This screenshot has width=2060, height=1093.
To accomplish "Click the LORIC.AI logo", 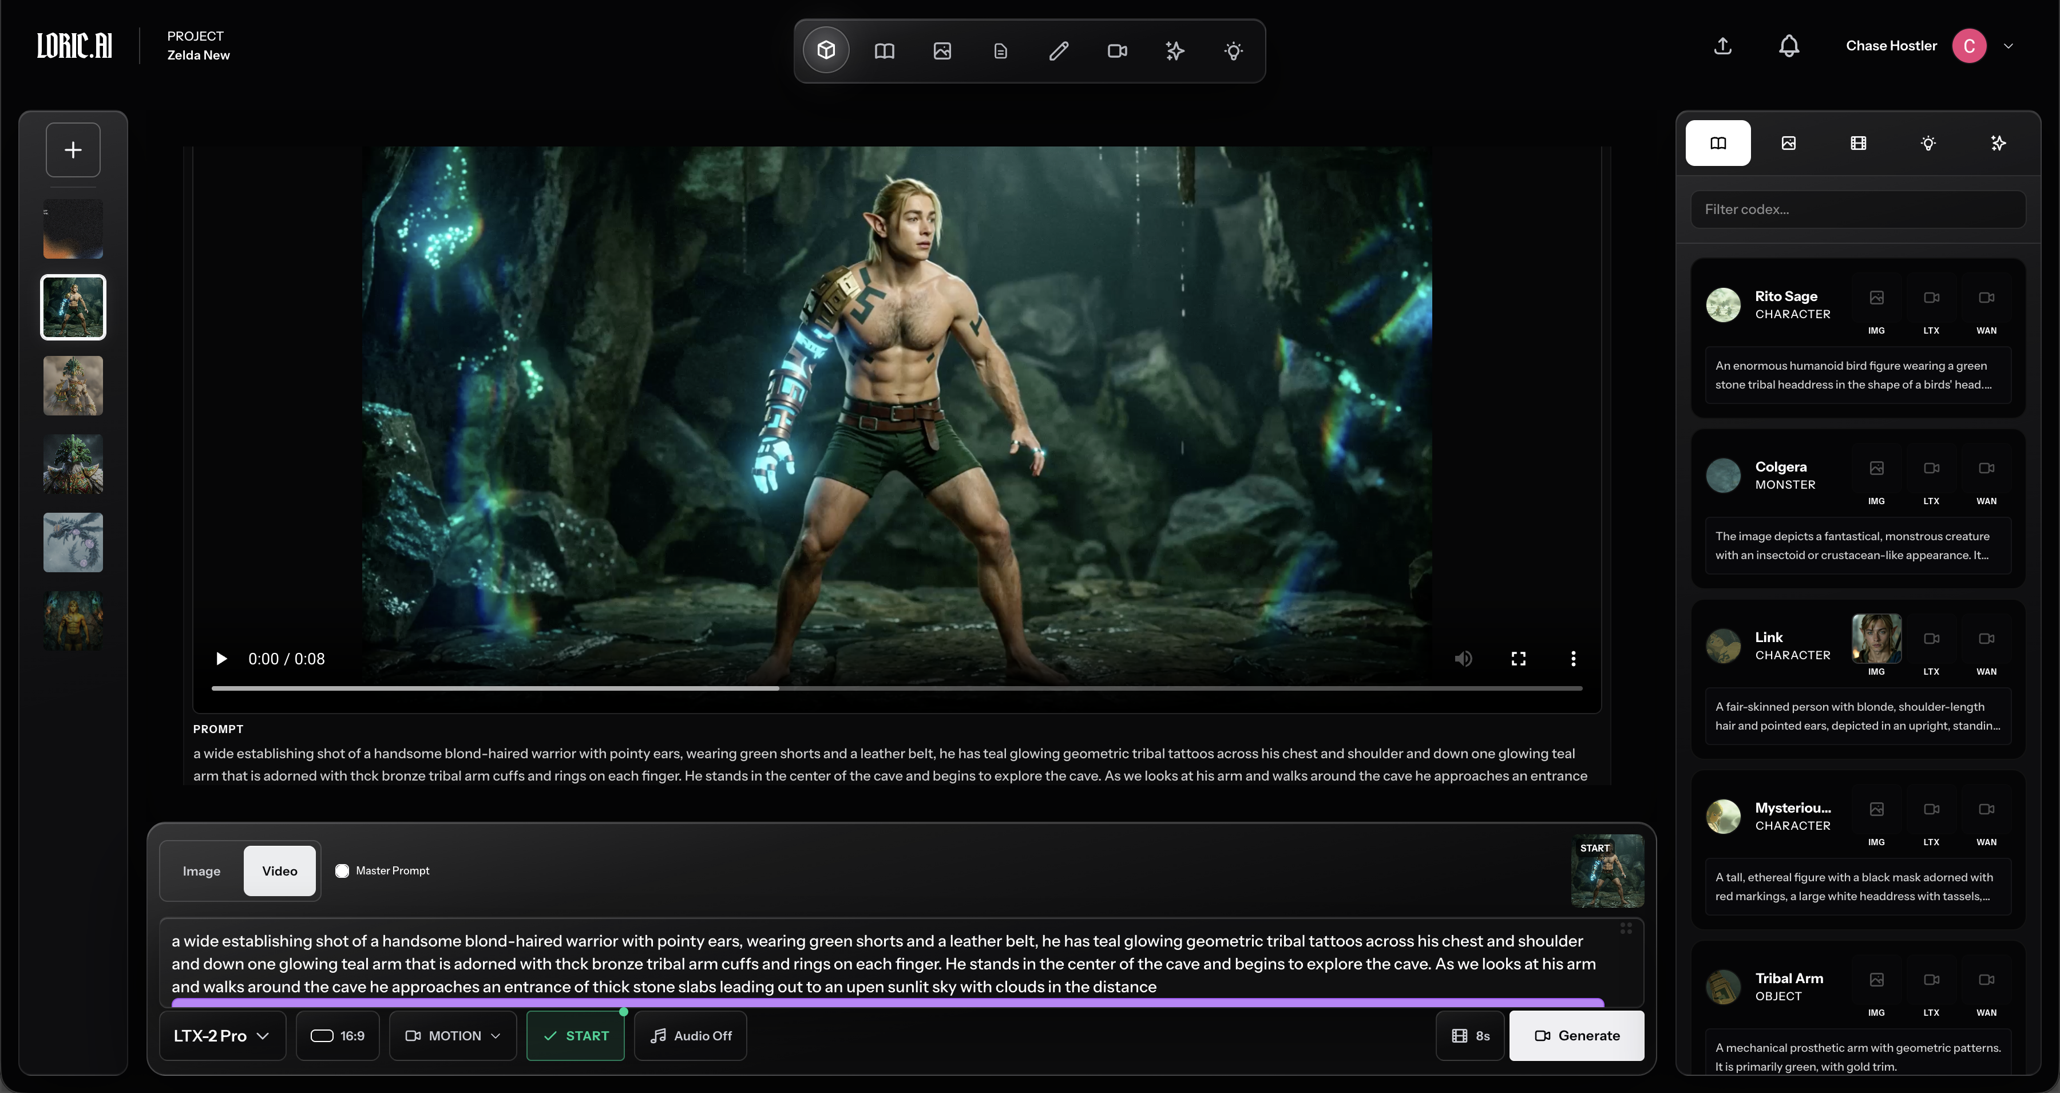I will [x=74, y=46].
